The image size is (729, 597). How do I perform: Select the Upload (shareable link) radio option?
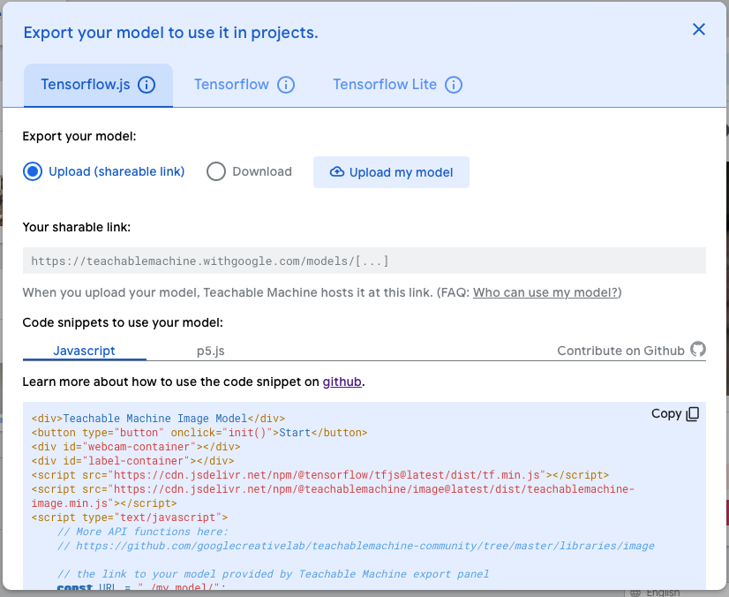coord(33,171)
